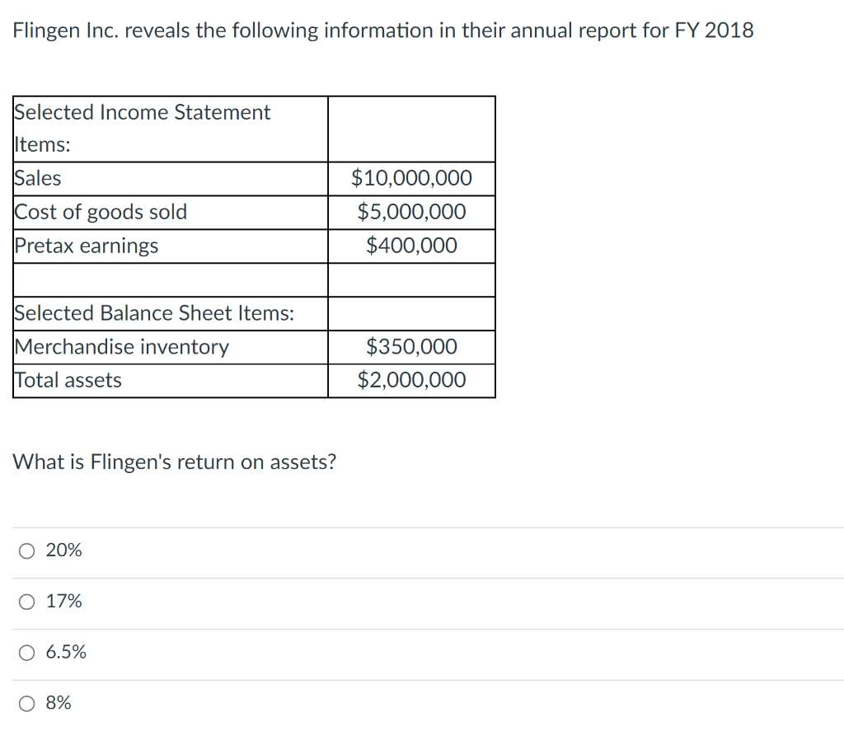Select the 8% answer option
This screenshot has height=731, width=844.
point(26,703)
